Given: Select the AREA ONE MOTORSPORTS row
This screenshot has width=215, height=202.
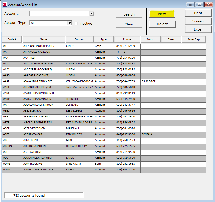Looking at the screenshot, I should [104, 47].
